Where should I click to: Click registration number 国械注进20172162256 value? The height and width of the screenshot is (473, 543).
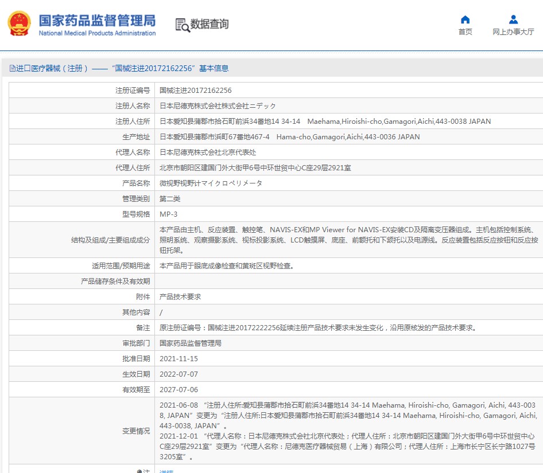click(195, 91)
